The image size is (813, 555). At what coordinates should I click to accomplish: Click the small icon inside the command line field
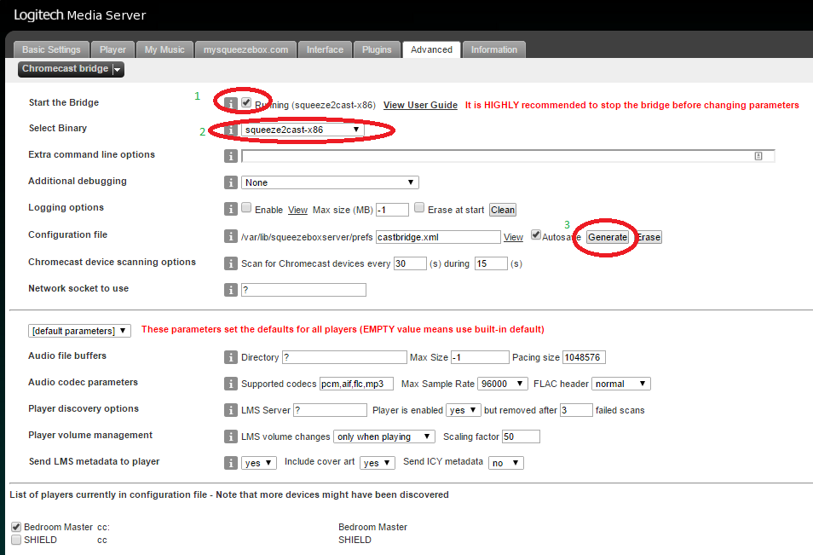coord(758,156)
